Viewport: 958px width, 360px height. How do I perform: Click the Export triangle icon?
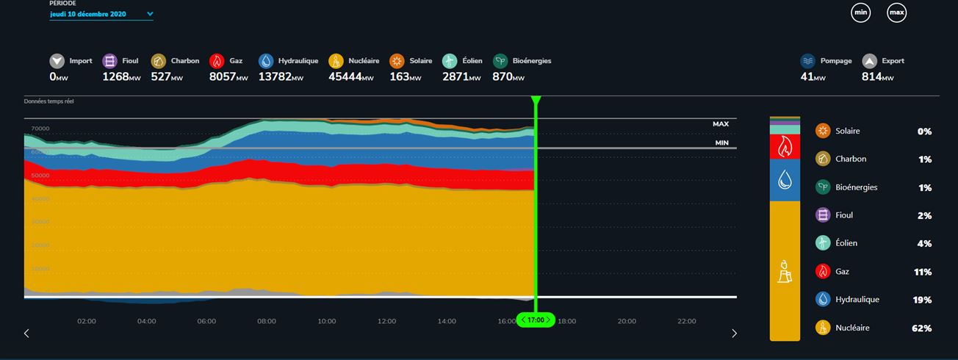pos(869,62)
